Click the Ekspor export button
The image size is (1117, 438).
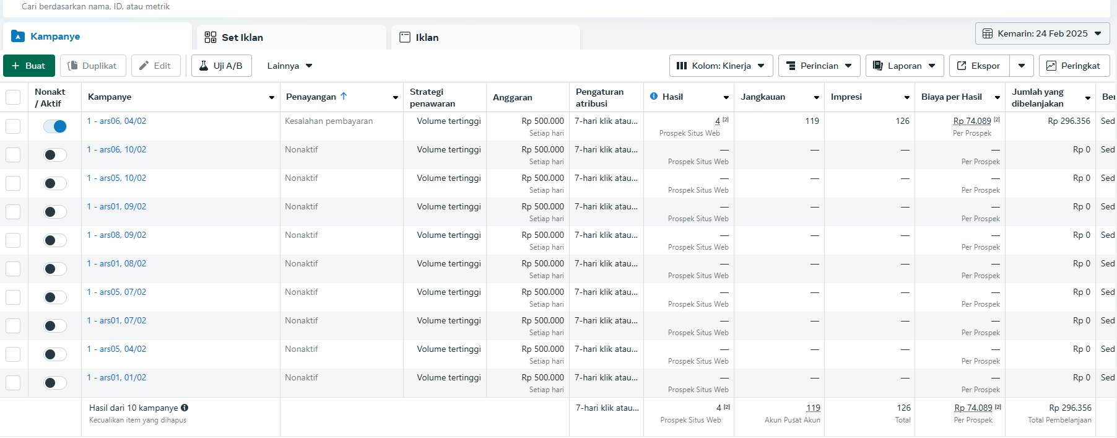(979, 66)
